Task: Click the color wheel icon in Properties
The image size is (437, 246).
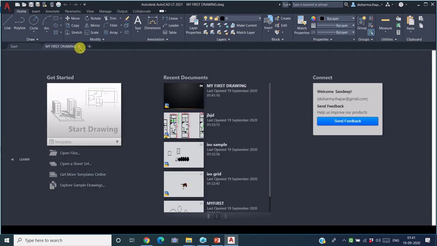Action: pos(313,18)
